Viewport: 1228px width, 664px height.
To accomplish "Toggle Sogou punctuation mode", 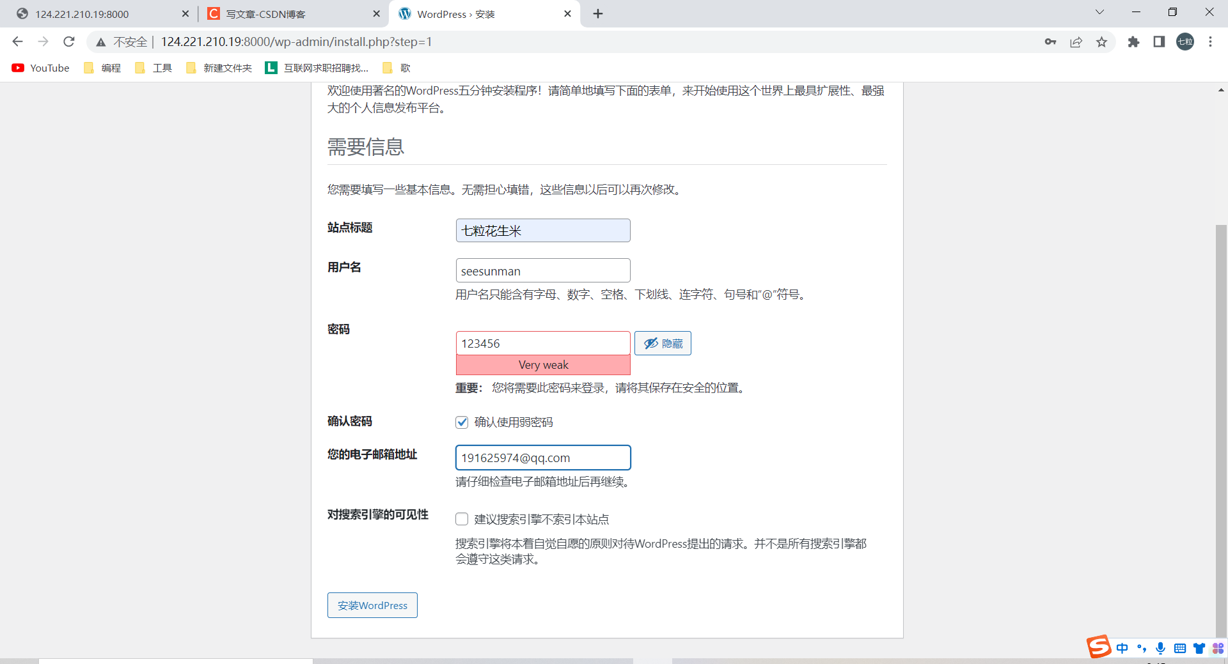I will (x=1142, y=648).
